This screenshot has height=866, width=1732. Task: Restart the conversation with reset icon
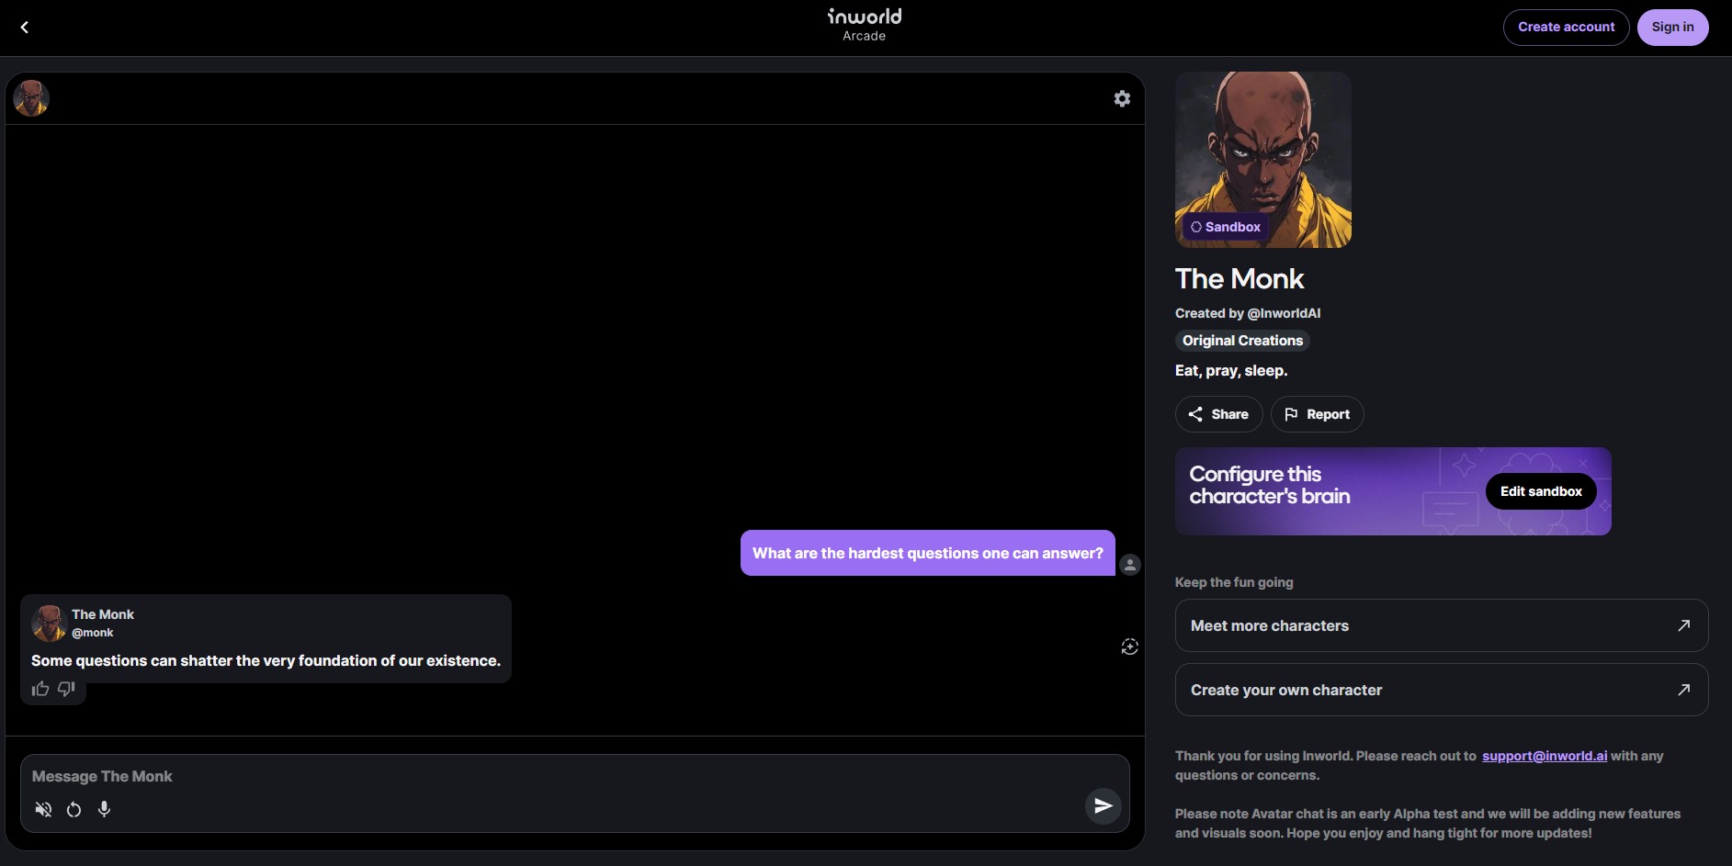[x=74, y=809]
